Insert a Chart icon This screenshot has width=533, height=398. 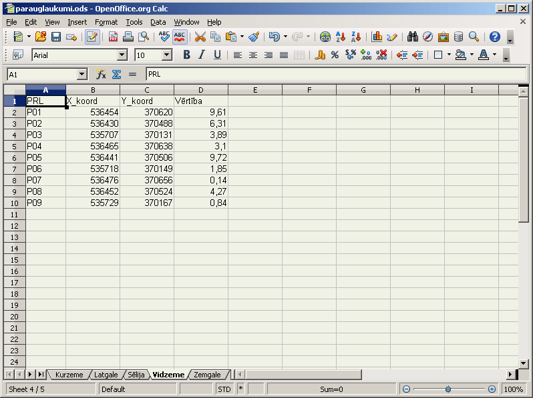coord(377,37)
